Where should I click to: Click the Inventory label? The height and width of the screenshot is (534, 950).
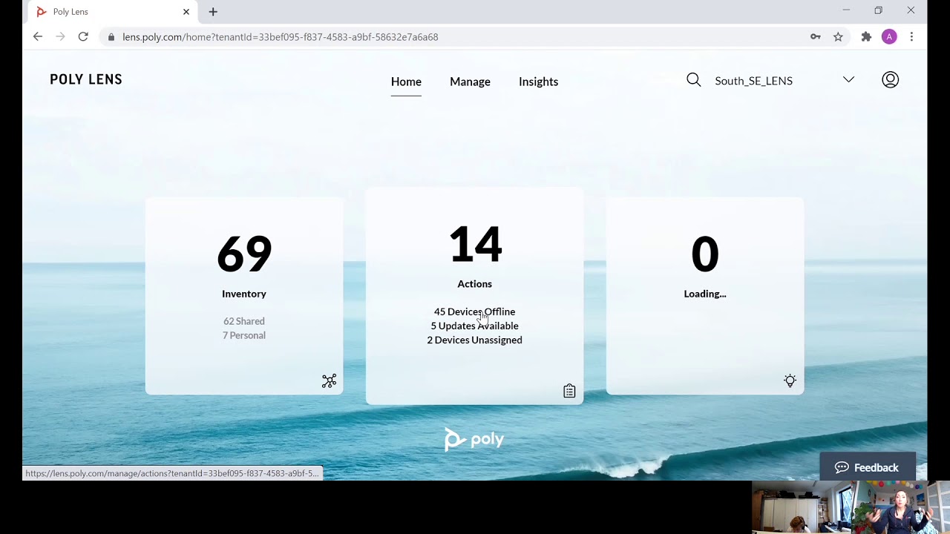[244, 294]
